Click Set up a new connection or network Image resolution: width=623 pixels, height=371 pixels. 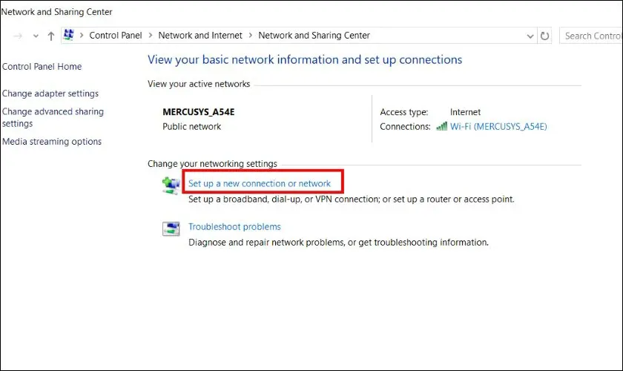260,183
